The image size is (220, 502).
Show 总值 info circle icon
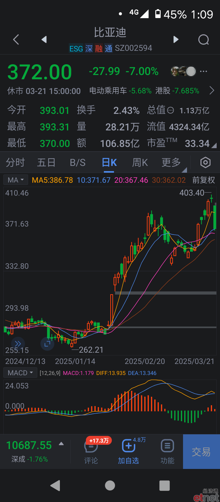(170, 110)
